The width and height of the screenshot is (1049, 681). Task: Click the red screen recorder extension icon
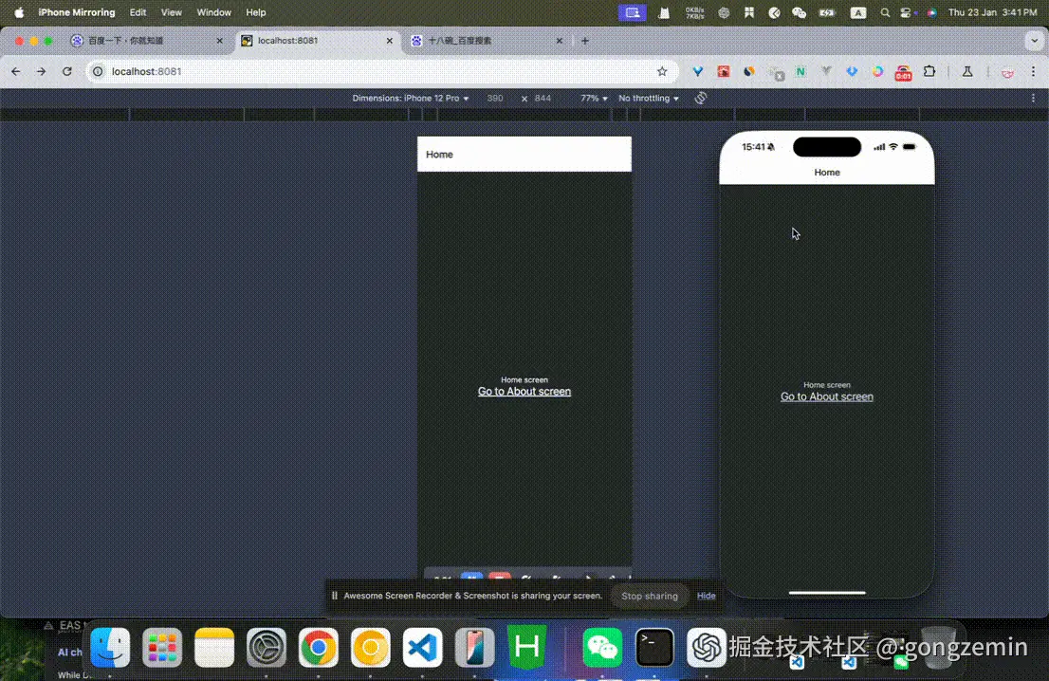(x=903, y=71)
